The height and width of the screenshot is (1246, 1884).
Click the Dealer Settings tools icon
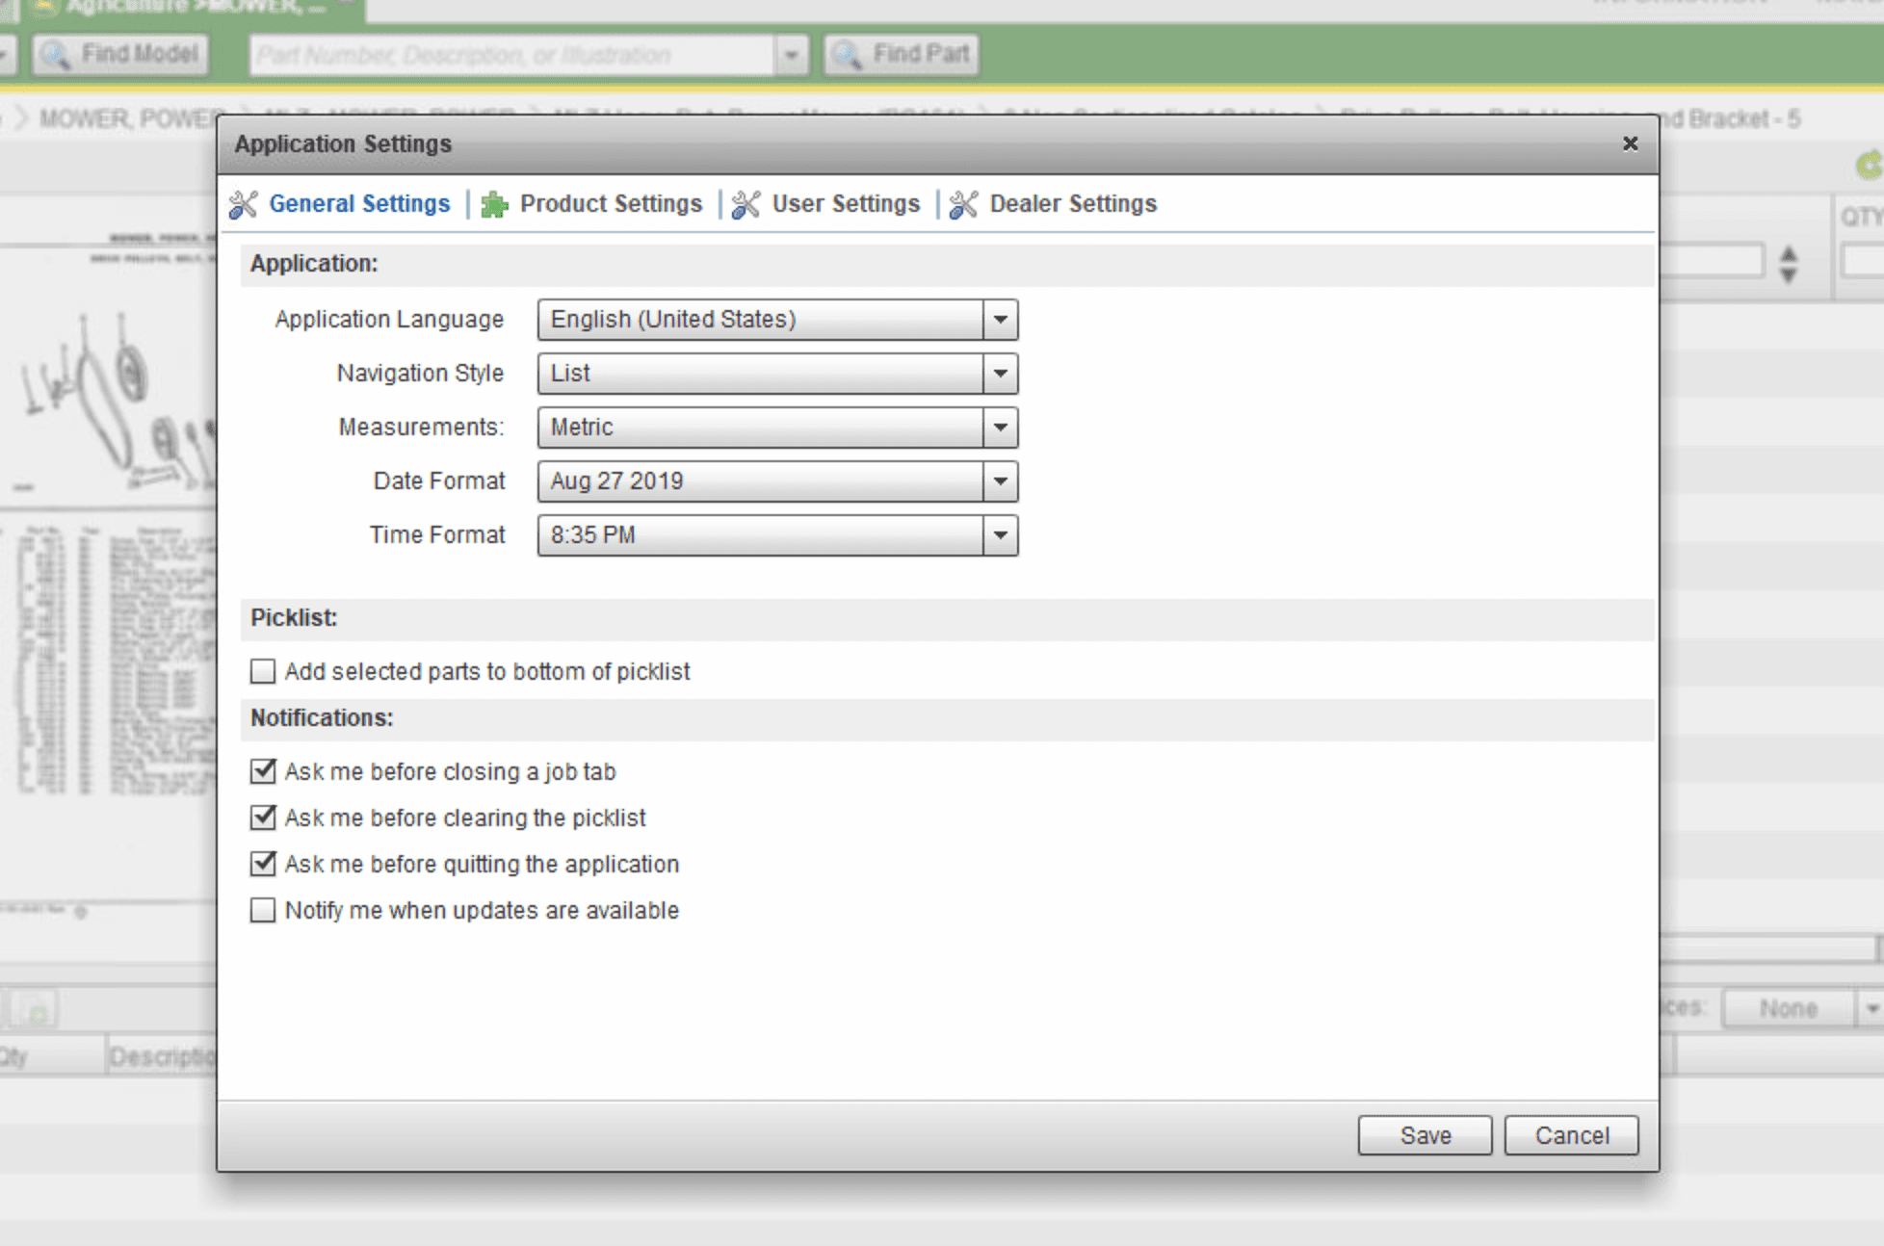964,204
